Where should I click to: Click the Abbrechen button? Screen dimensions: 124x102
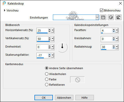[x=64, y=98]
